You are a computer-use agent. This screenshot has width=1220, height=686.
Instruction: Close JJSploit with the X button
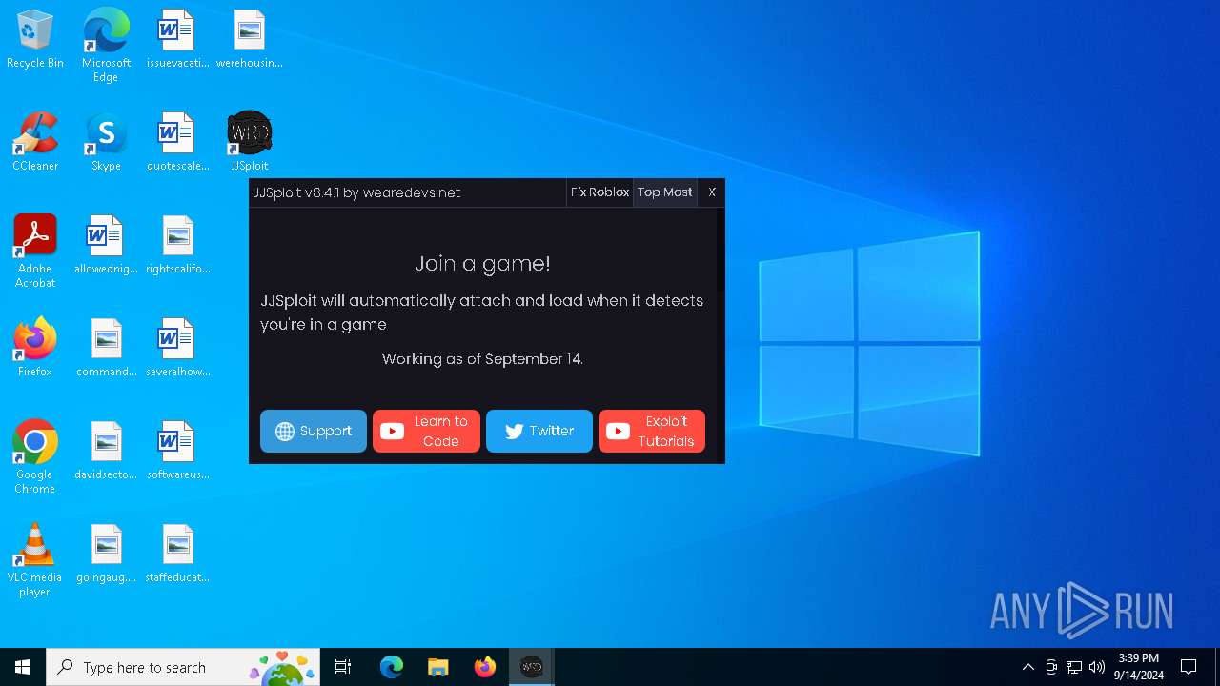711,192
